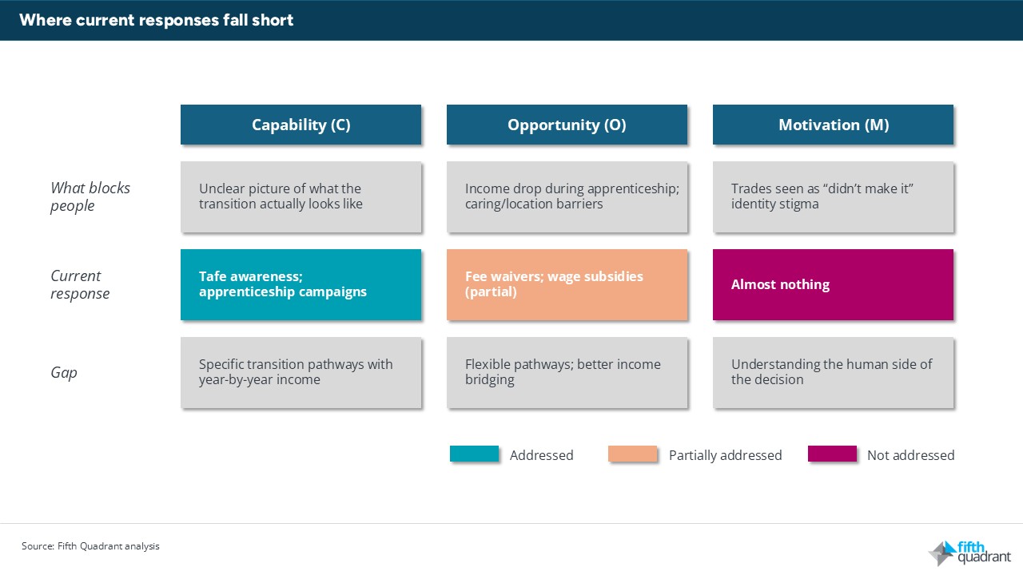Viewport: 1023px width, 575px height.
Task: Select the 'Trades seen as didn't make it' box
Action: point(833,196)
